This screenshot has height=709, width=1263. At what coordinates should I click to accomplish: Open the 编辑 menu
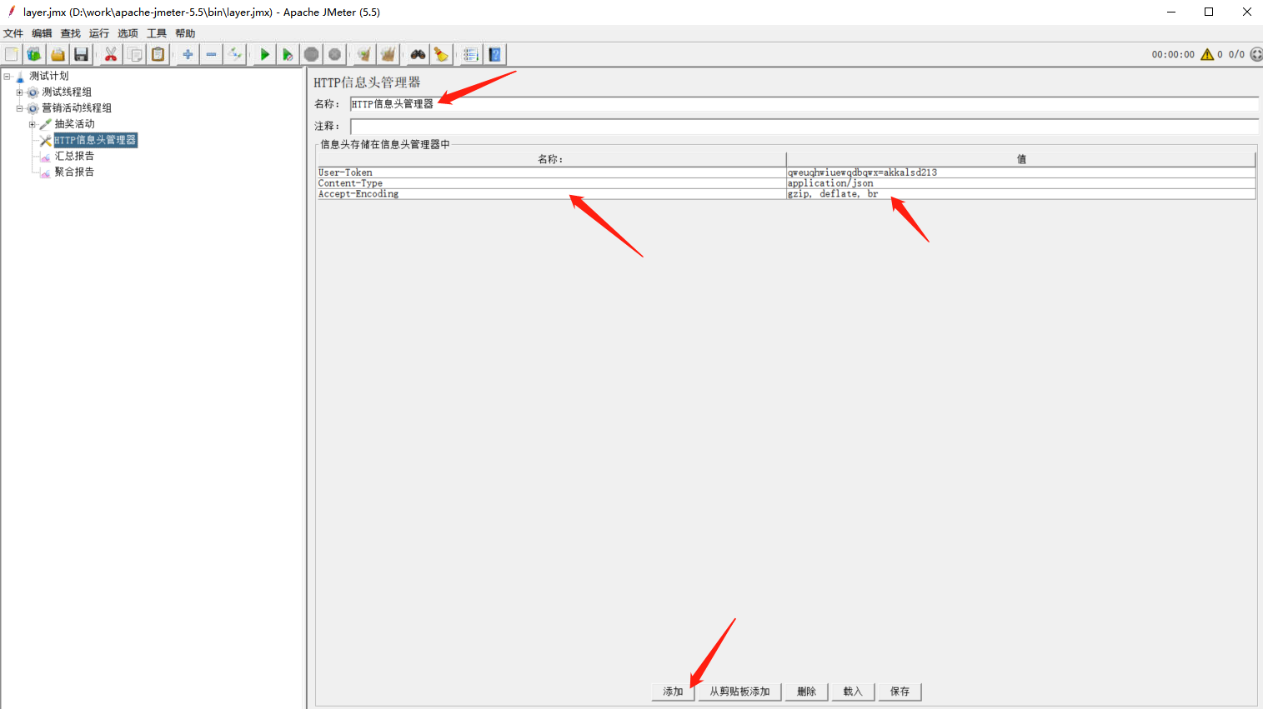(x=42, y=33)
